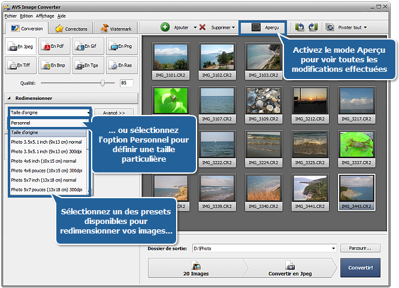Collapse the Redimensionner section
Viewport: 399px width, 288px height.
10,98
